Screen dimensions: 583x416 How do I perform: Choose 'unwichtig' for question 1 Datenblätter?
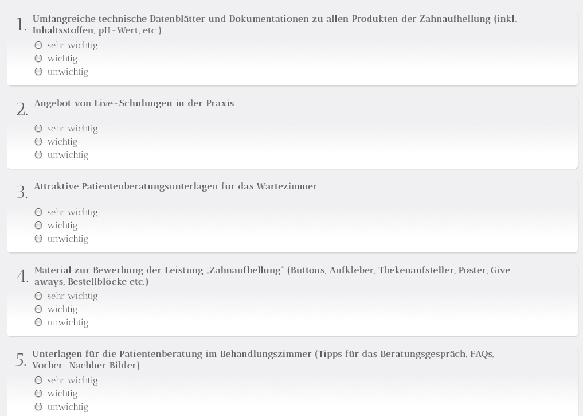click(x=38, y=72)
